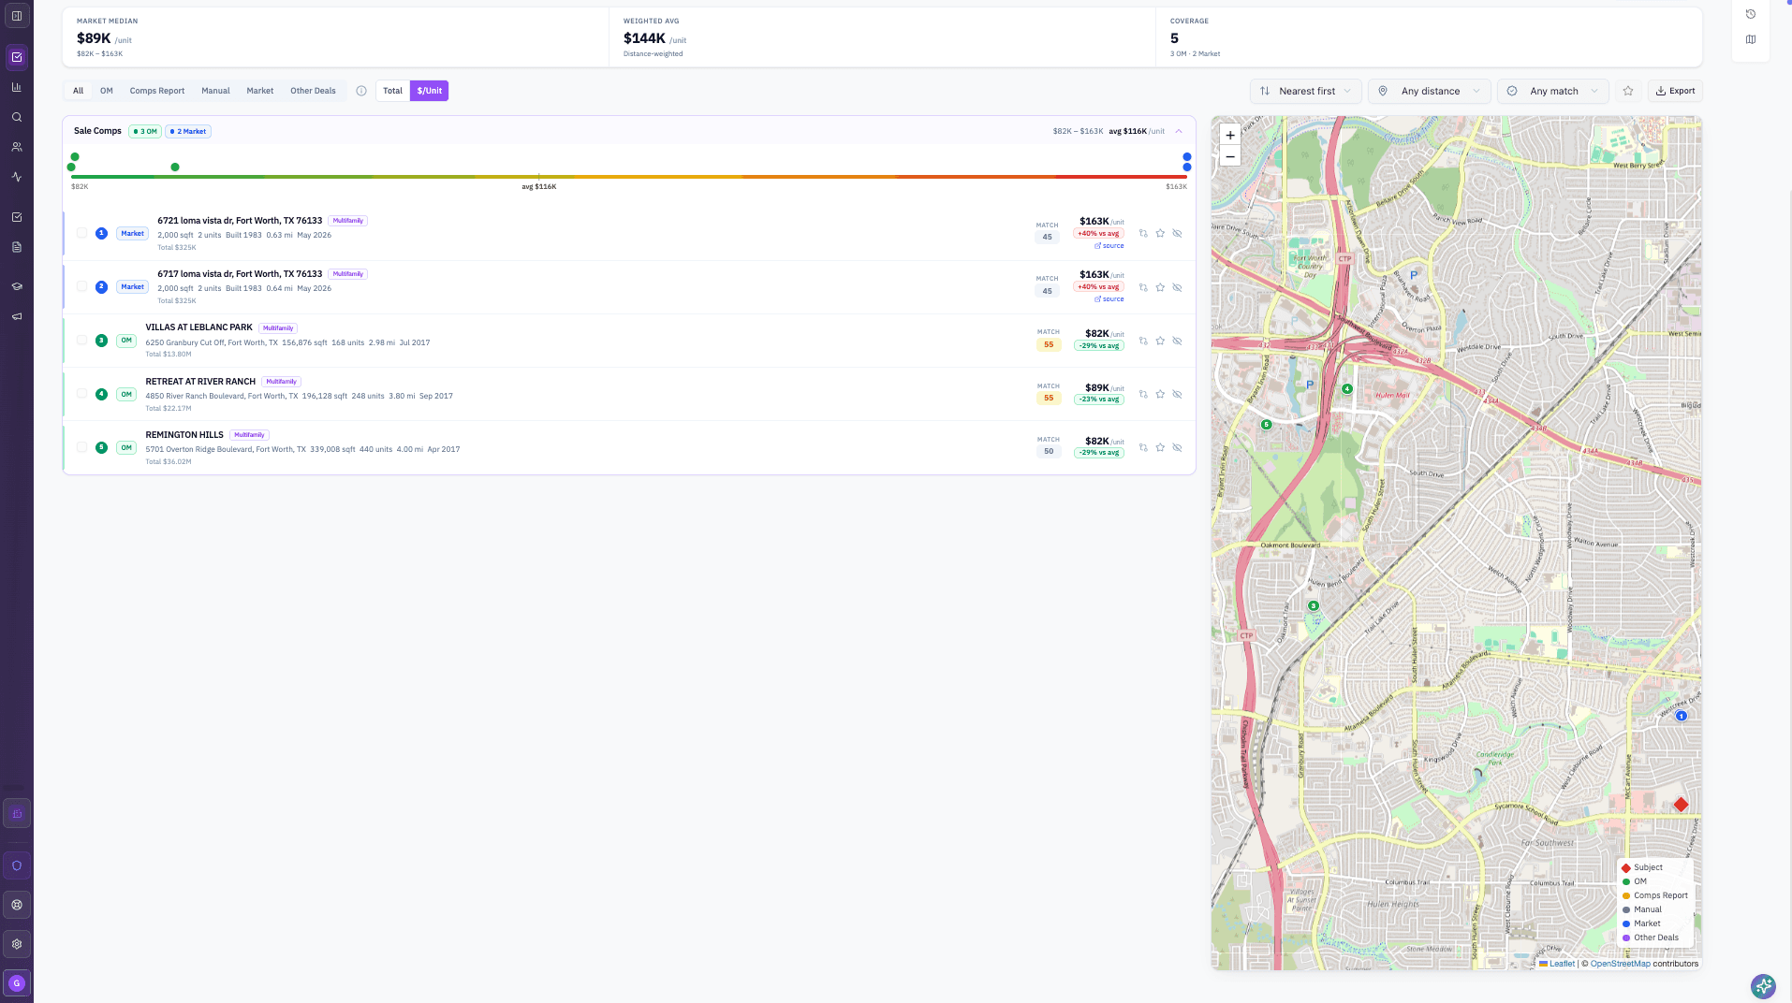Click green marker 4 near Hulen Mall
The width and height of the screenshot is (1792, 1003).
pyautogui.click(x=1347, y=388)
